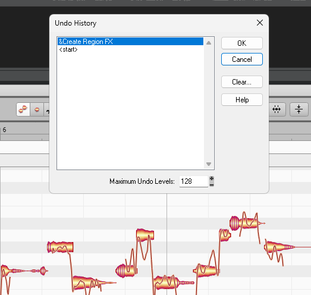Open Help for Undo History
This screenshot has width=311, height=295.
(242, 99)
